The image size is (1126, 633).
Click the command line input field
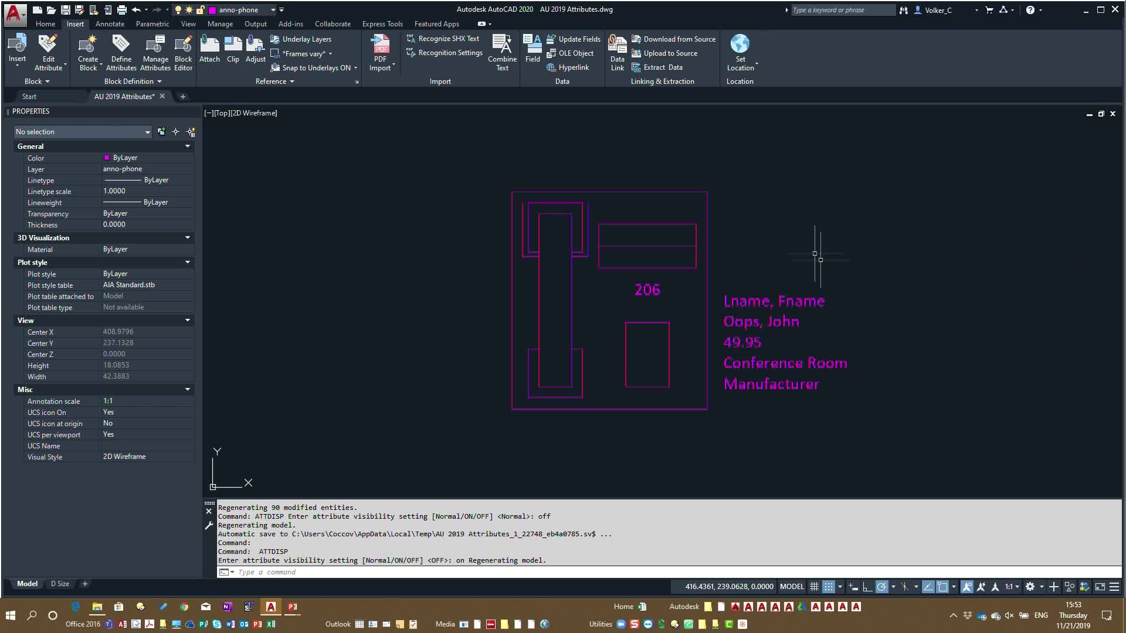pyautogui.click(x=669, y=572)
